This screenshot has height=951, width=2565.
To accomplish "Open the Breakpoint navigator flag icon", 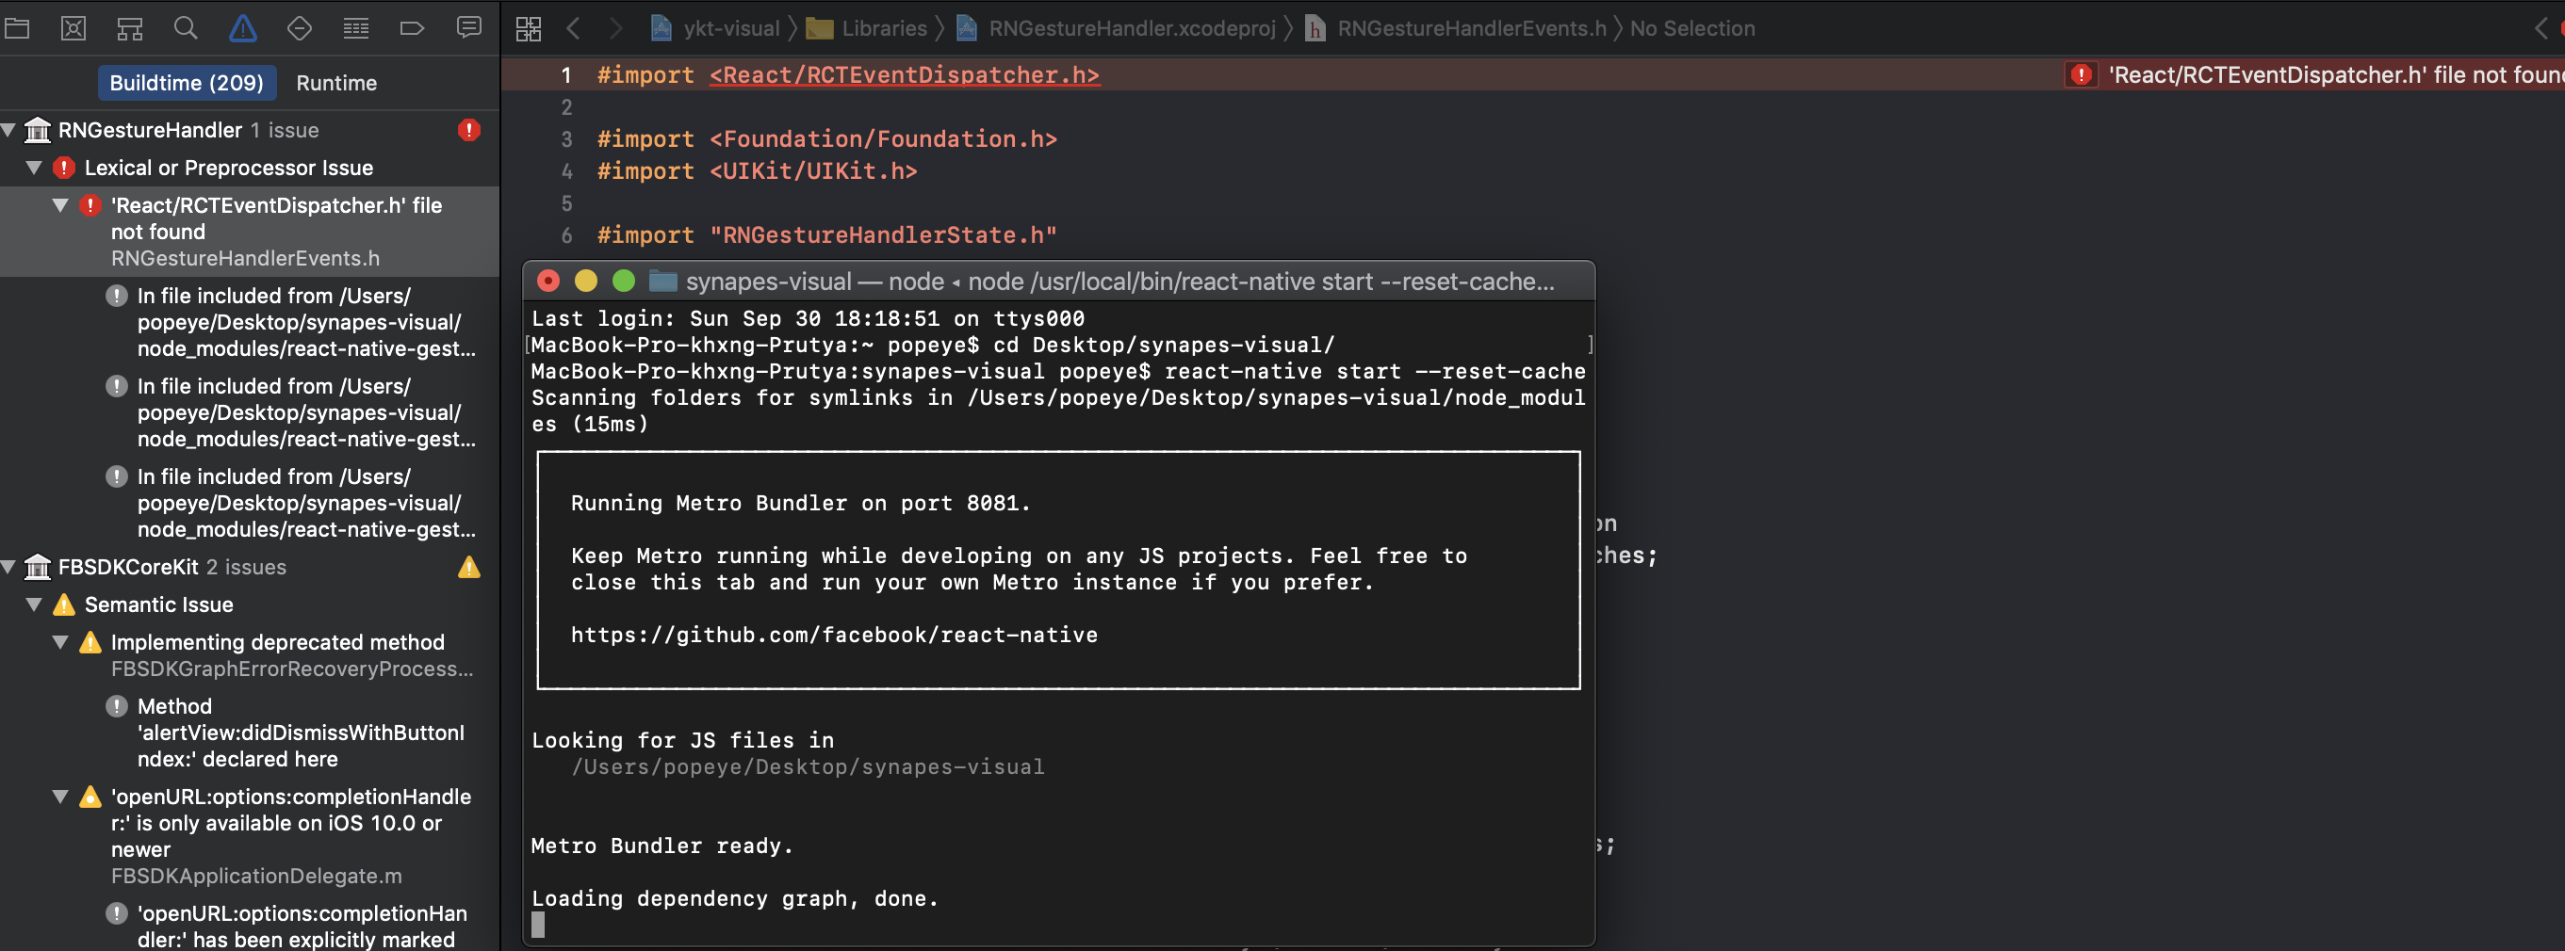I will [x=412, y=28].
